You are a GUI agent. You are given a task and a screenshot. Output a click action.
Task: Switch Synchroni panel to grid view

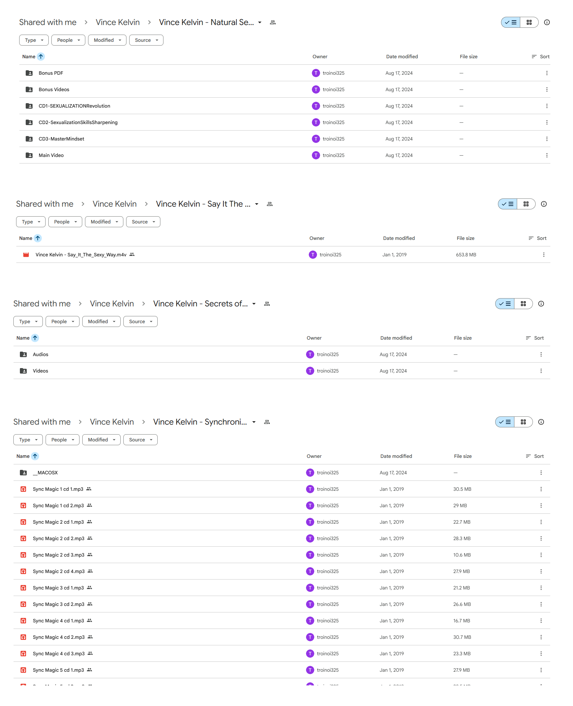pyautogui.click(x=523, y=422)
